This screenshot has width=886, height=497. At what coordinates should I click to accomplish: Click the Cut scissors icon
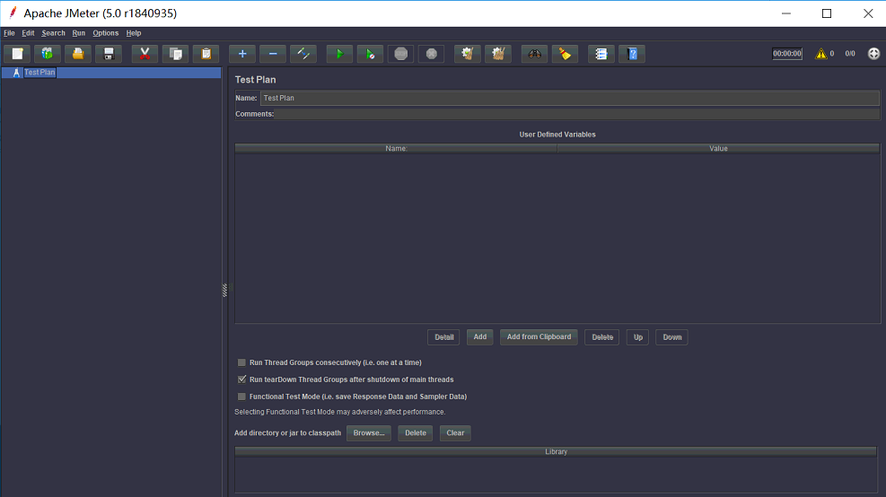point(145,54)
